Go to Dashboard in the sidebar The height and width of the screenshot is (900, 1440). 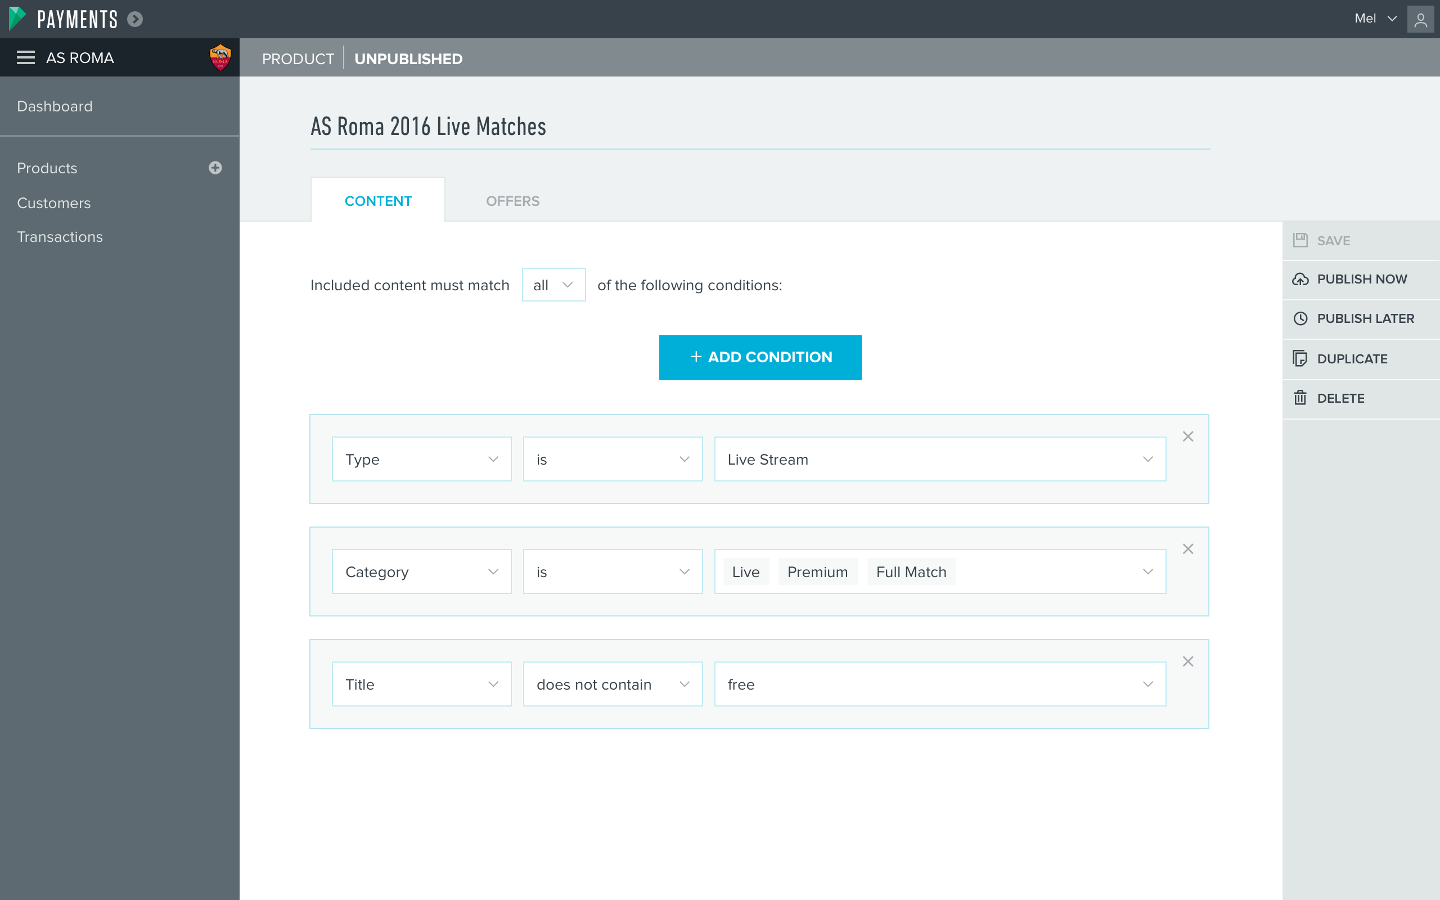55,106
